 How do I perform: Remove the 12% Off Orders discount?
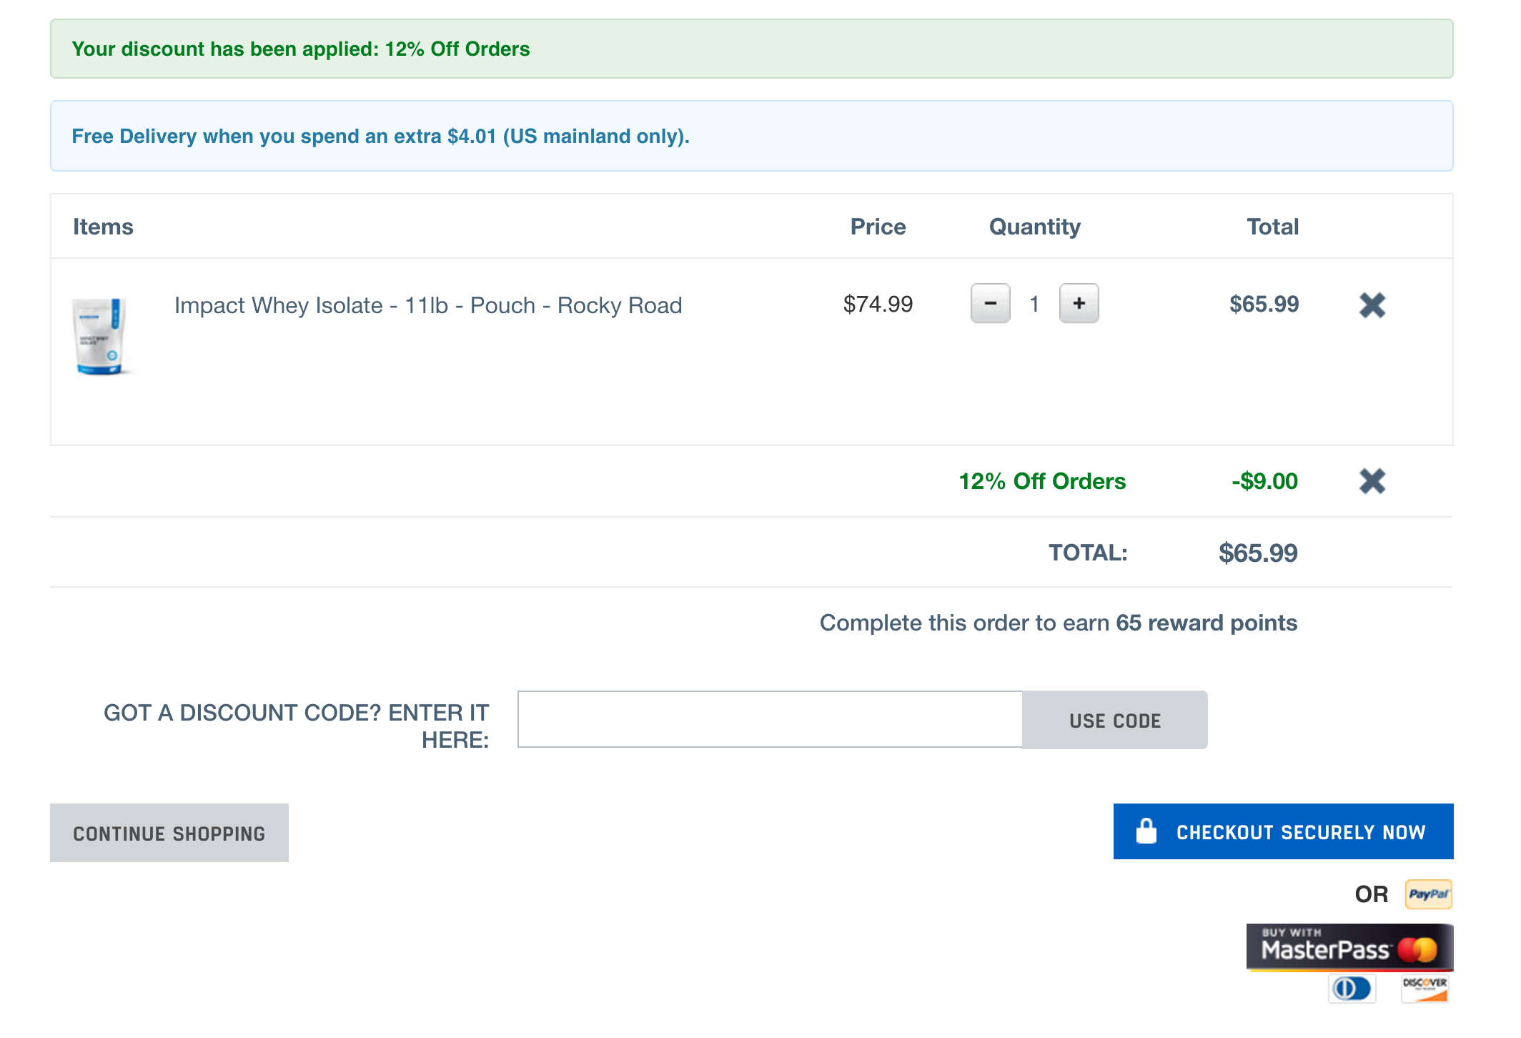[1372, 481]
